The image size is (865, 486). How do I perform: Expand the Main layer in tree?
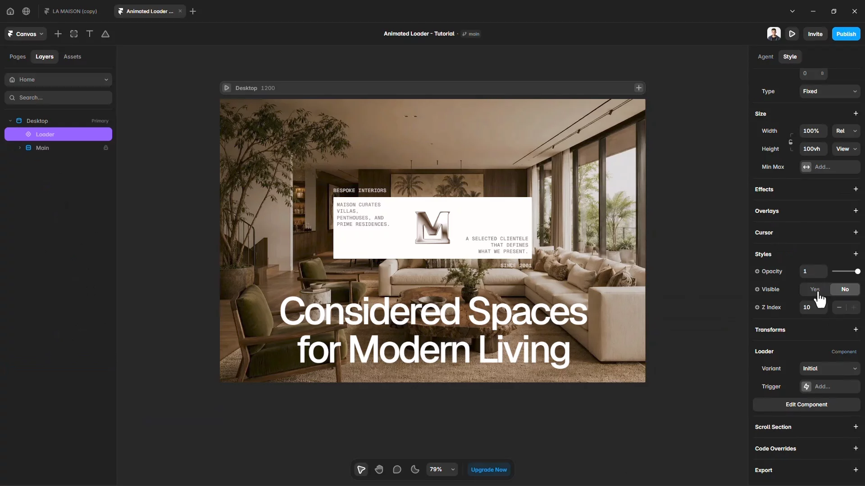(x=20, y=148)
